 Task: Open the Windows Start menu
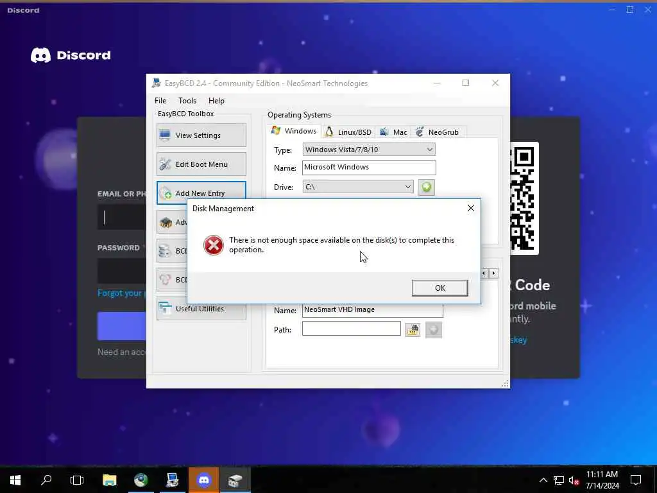tap(15, 480)
